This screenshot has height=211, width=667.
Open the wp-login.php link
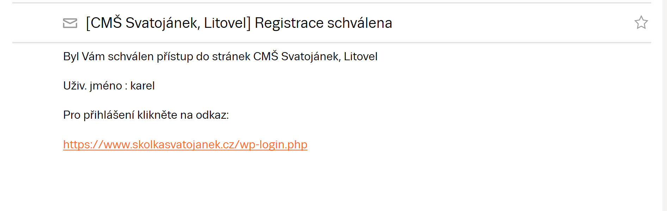pyautogui.click(x=185, y=144)
